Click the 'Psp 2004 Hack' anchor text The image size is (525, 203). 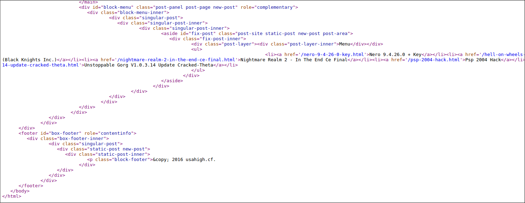482,60
